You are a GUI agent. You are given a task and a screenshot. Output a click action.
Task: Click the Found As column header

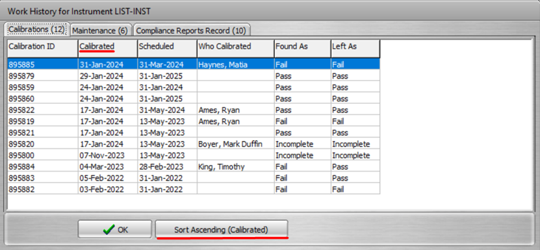point(302,49)
